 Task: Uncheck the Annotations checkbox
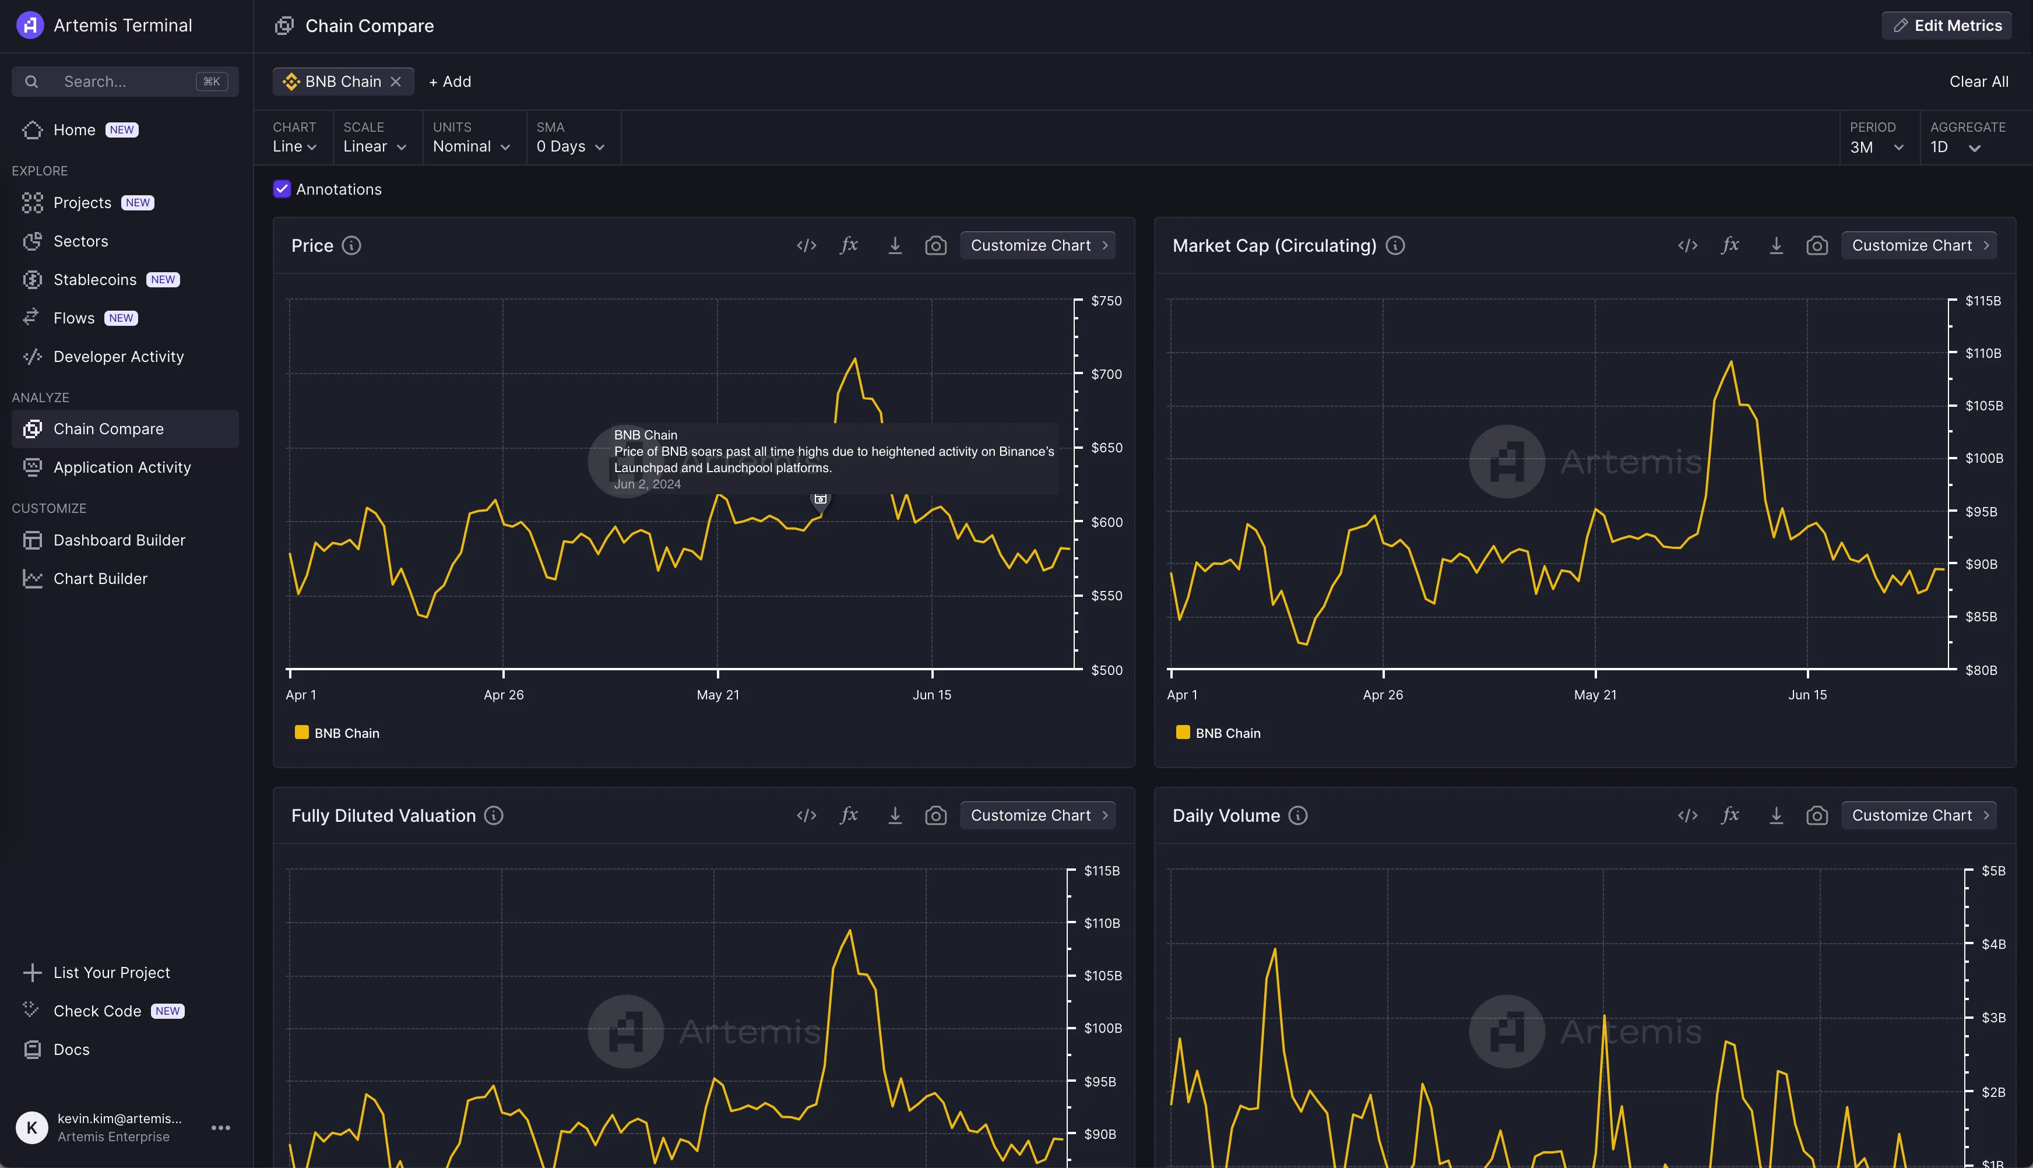(x=282, y=189)
